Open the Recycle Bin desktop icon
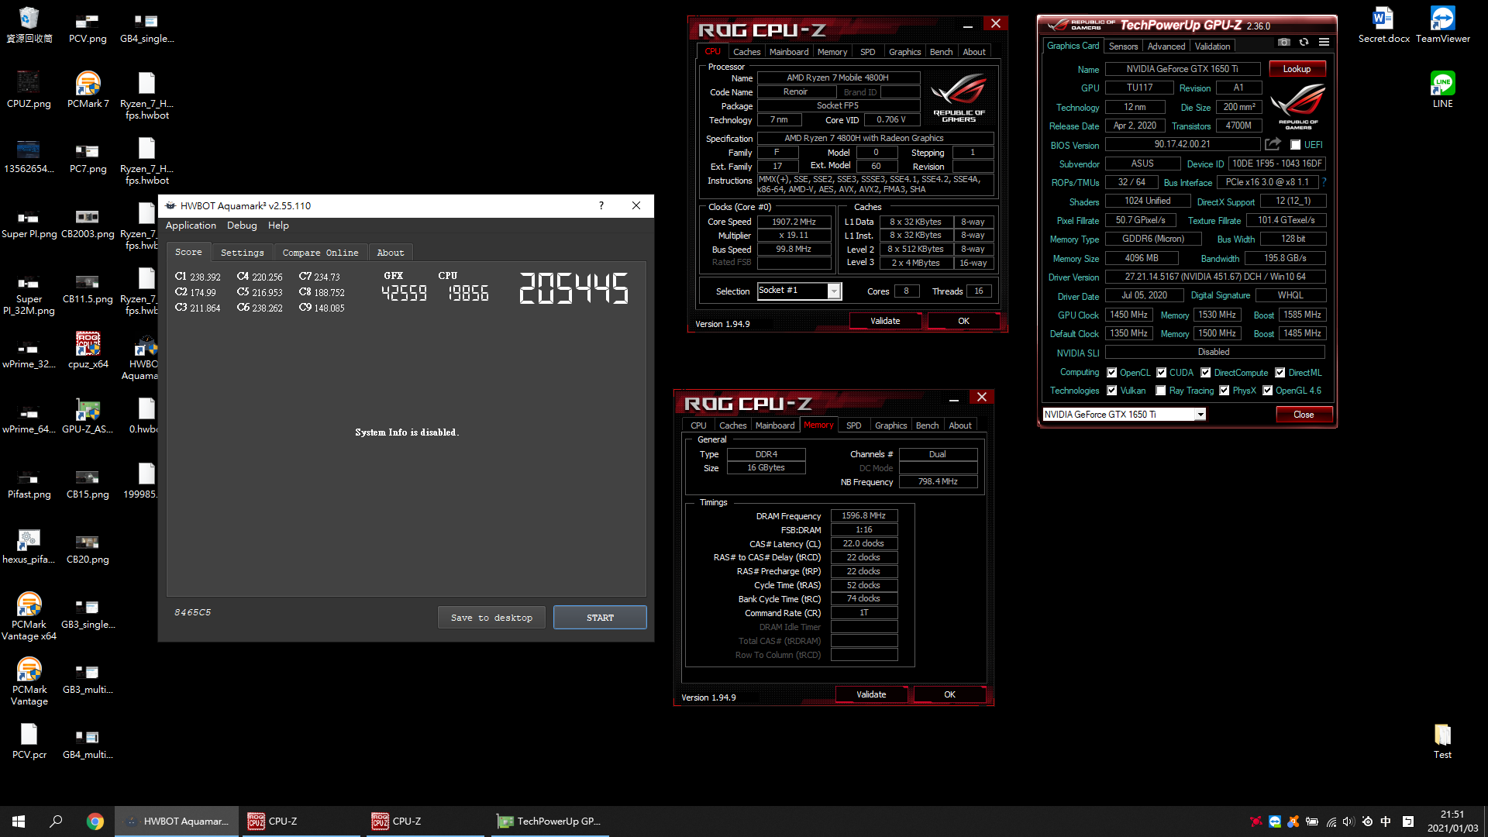This screenshot has width=1488, height=837. [29, 25]
